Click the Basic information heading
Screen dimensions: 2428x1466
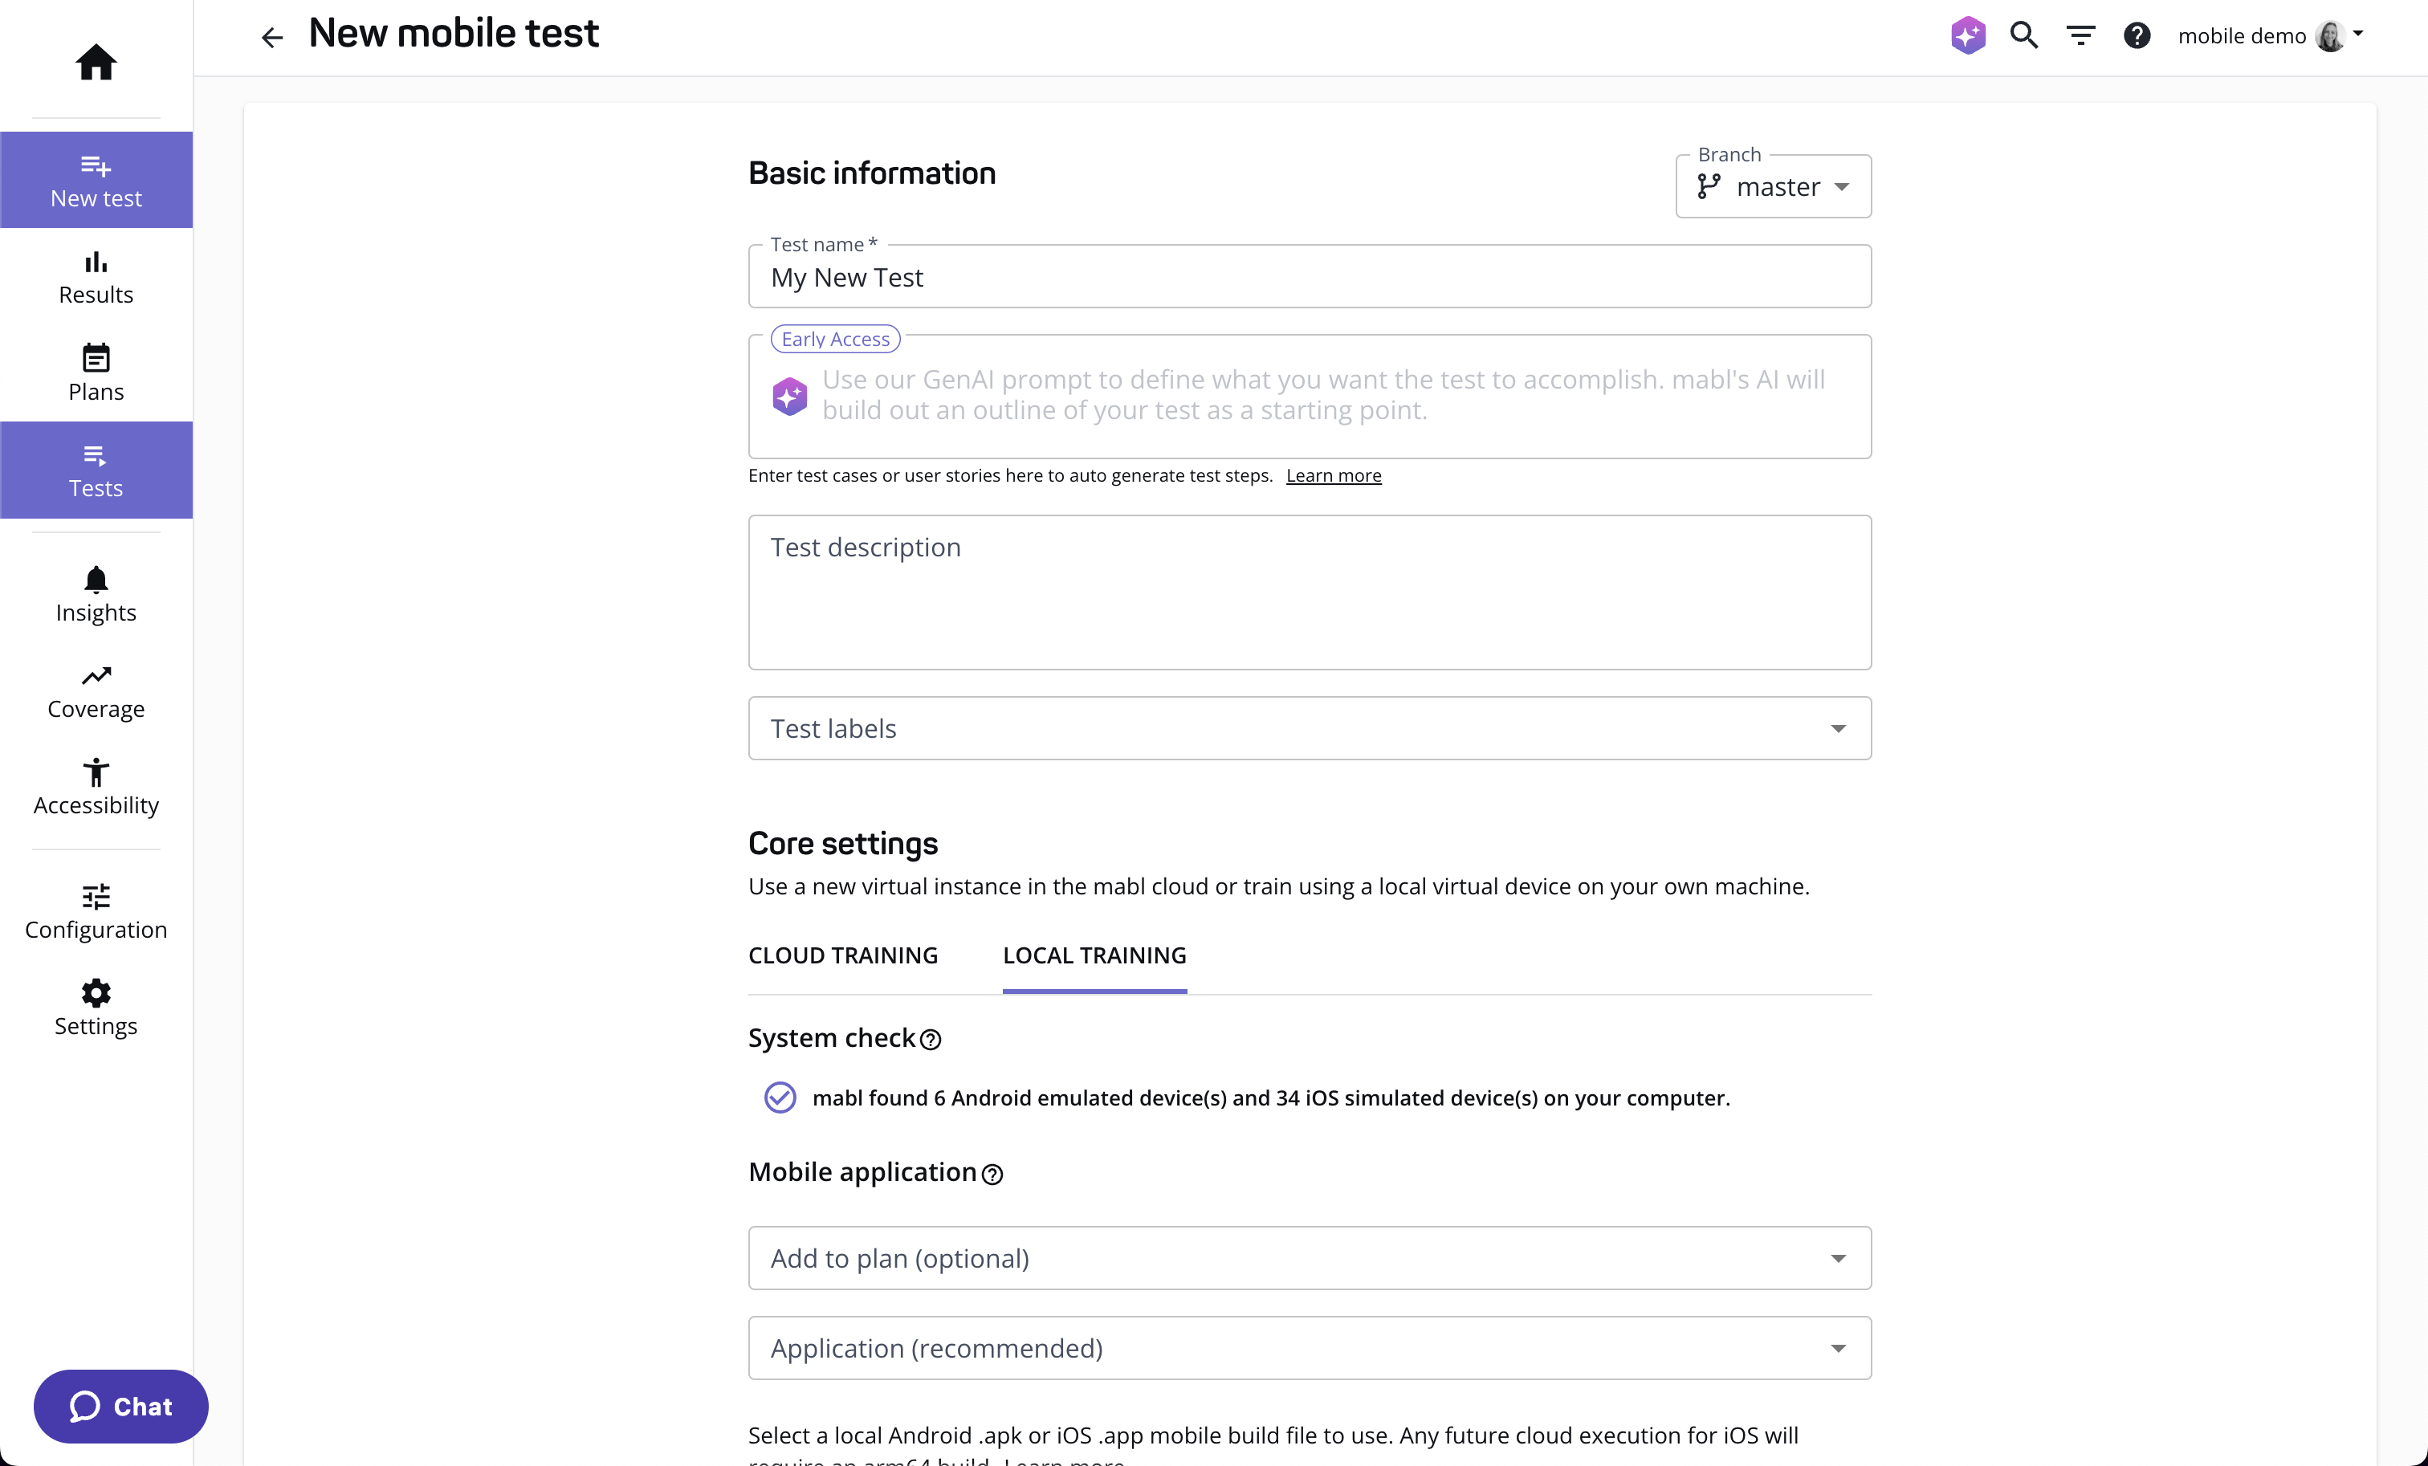[872, 173]
